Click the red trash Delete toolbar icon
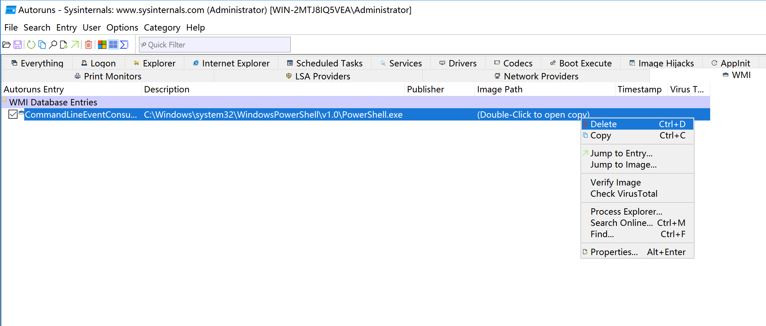 [x=88, y=45]
